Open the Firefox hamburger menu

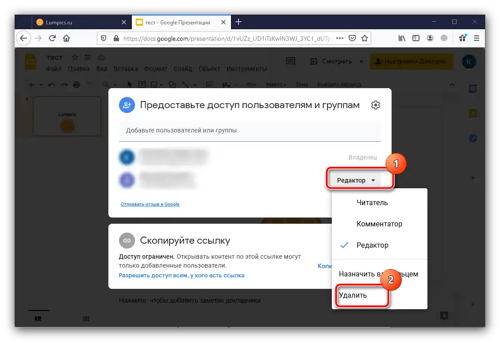point(477,38)
